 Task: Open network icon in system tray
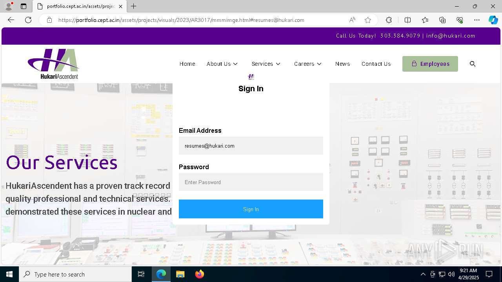click(x=442, y=274)
